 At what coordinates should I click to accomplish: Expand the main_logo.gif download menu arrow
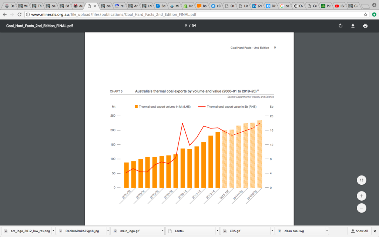(162, 231)
